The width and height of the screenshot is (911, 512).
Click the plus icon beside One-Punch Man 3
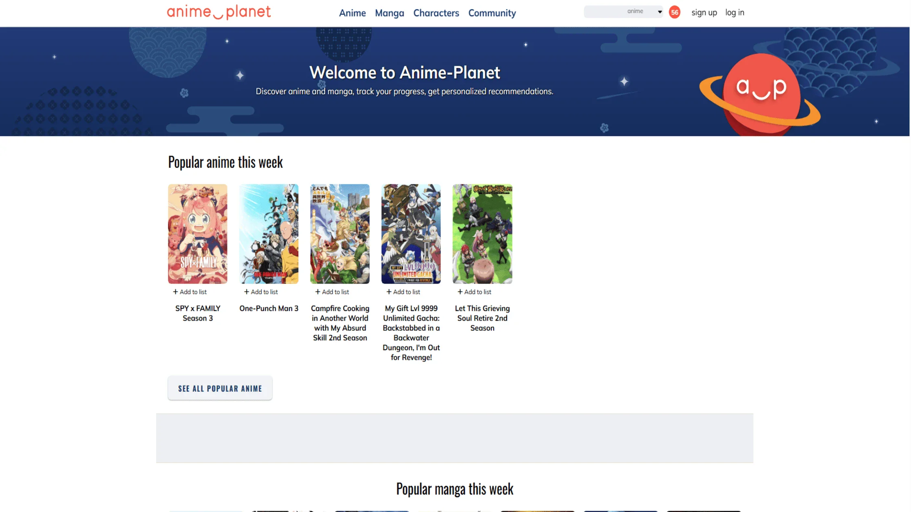point(246,292)
